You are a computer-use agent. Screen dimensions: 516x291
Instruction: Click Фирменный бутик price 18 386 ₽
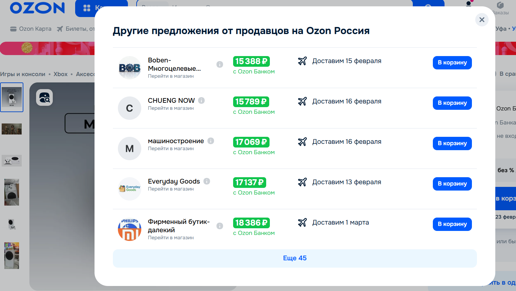(251, 223)
